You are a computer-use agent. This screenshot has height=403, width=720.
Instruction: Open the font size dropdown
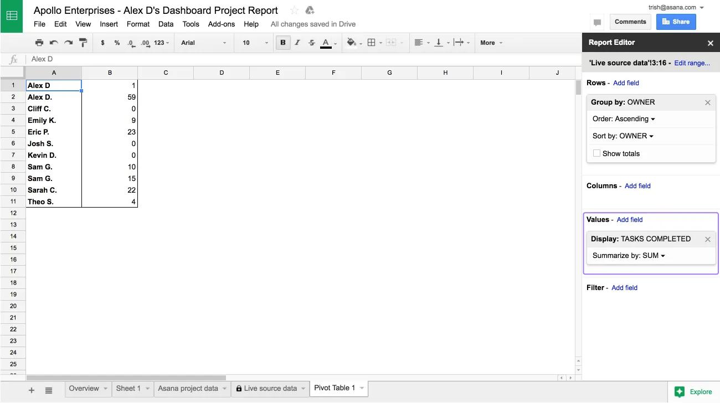(x=253, y=43)
